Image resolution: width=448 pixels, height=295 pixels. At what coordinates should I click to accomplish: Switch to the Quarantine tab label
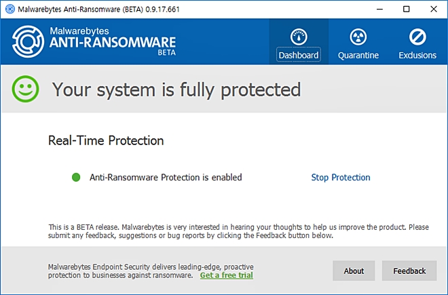point(358,55)
